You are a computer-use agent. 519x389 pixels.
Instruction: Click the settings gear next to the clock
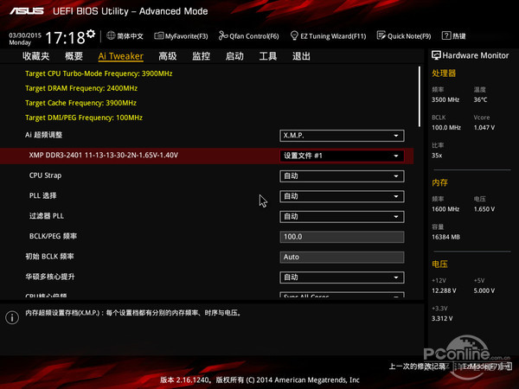click(x=91, y=34)
